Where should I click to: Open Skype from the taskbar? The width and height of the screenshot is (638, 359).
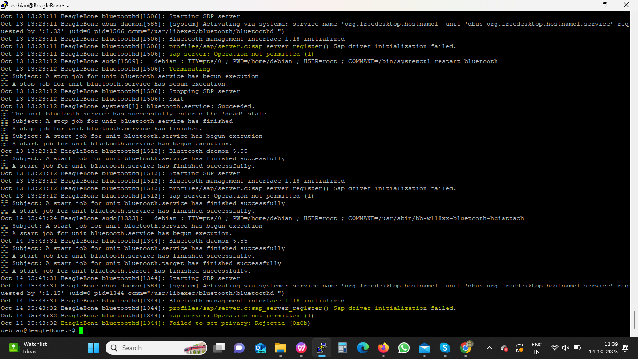coord(445,348)
